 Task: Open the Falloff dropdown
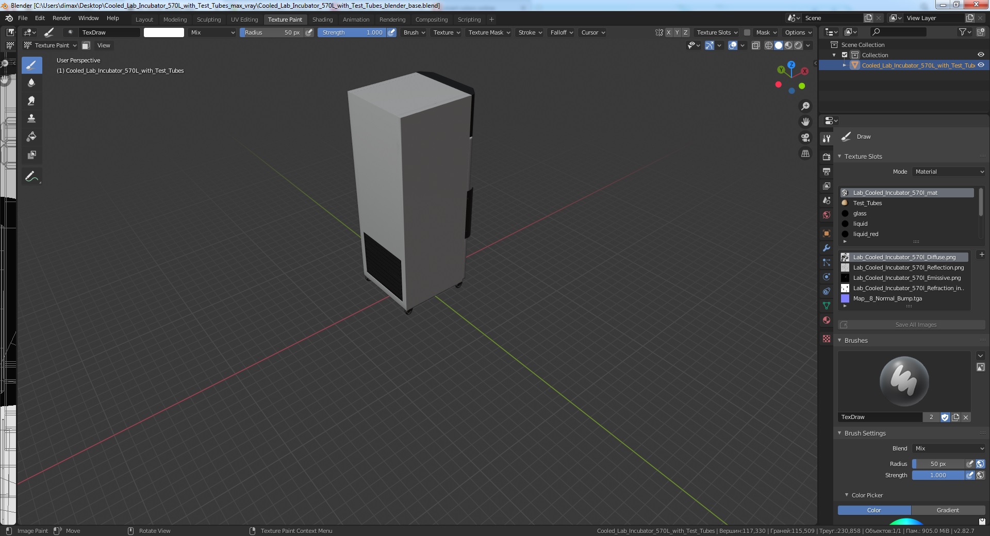pyautogui.click(x=562, y=32)
